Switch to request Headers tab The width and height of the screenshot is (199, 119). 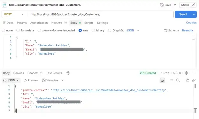click(x=59, y=23)
